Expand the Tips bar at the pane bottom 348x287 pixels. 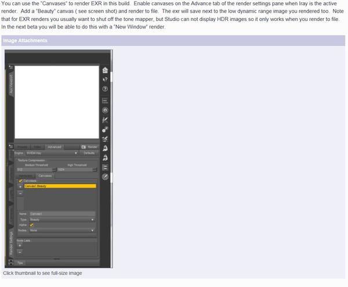click(x=57, y=263)
